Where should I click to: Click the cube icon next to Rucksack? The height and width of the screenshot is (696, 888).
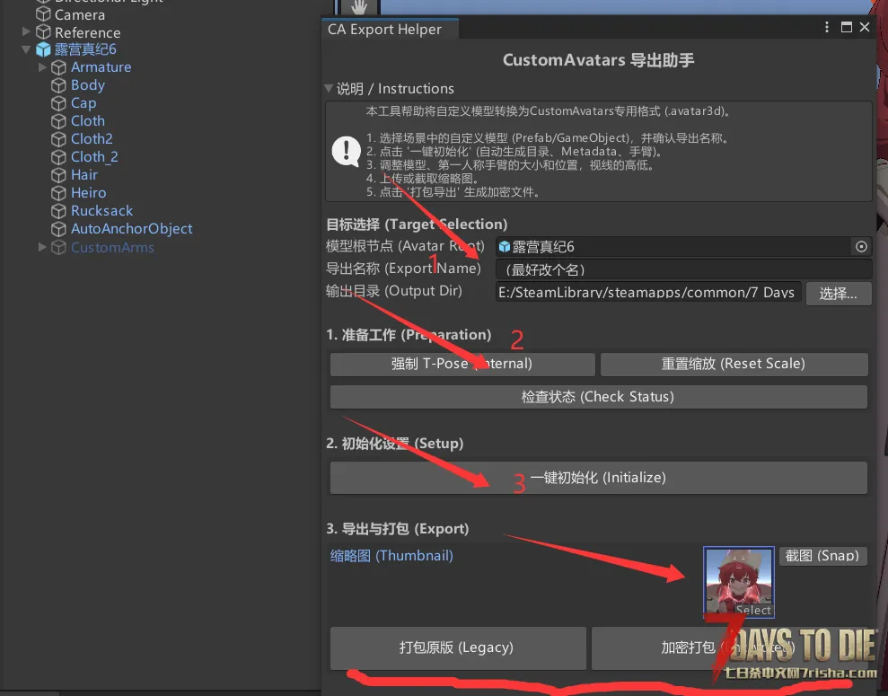click(59, 211)
